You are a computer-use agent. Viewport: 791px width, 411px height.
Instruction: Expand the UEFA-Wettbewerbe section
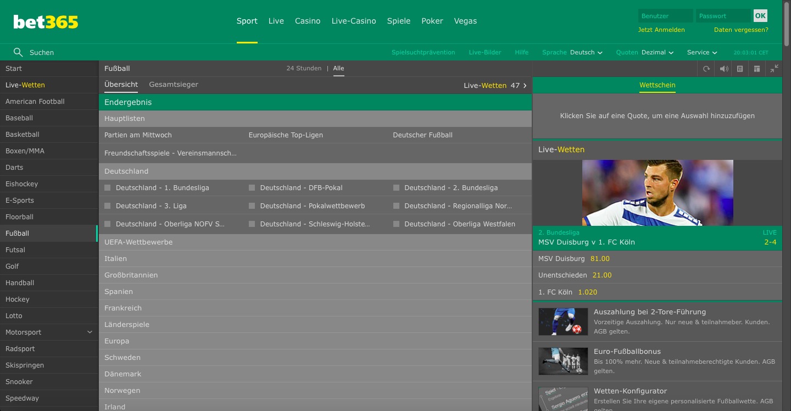click(x=315, y=242)
